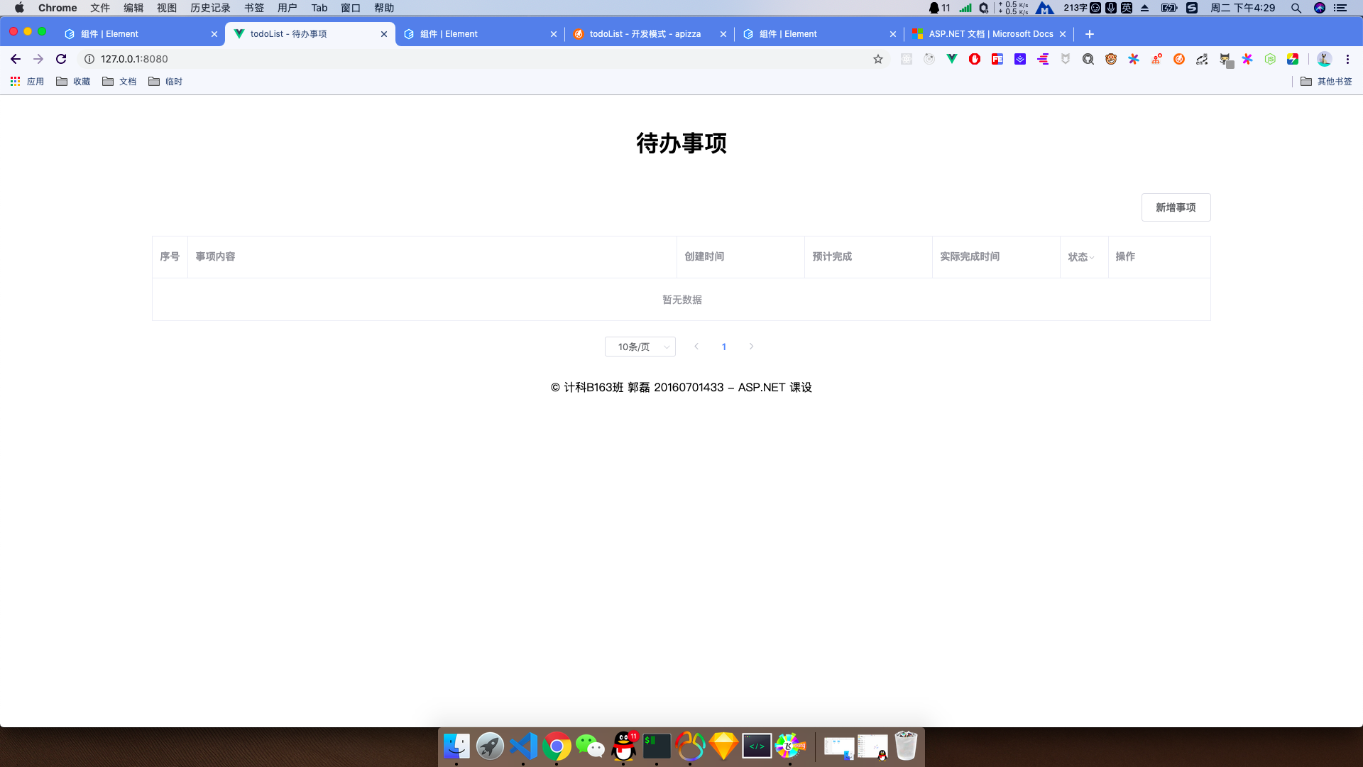Open the Chrome user profile menu

click(1323, 59)
